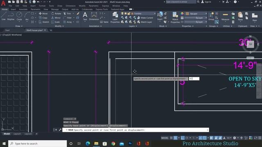Image resolution: width=262 pixels, height=147 pixels.
Task: Click the keyword search field
Action: pos(181,2)
